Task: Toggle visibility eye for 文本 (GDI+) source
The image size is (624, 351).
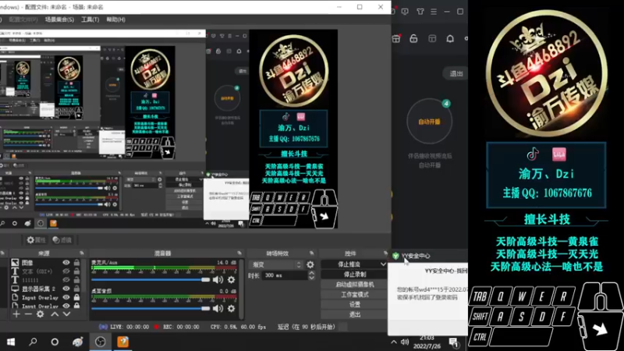Action: (66, 271)
